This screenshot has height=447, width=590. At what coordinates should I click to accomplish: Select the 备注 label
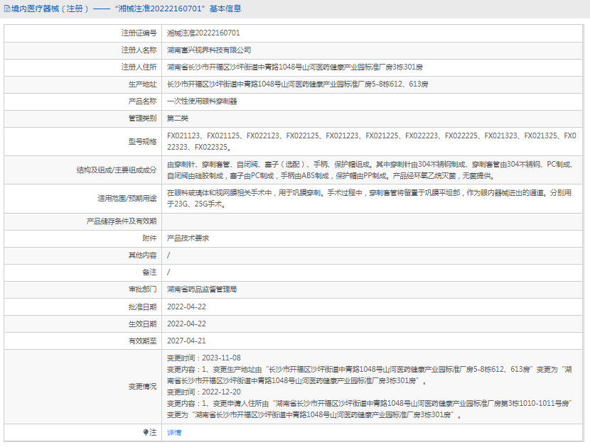(x=149, y=272)
